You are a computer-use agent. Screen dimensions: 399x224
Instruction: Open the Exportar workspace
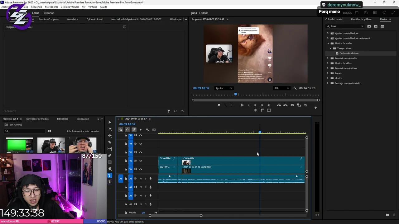(x=49, y=13)
